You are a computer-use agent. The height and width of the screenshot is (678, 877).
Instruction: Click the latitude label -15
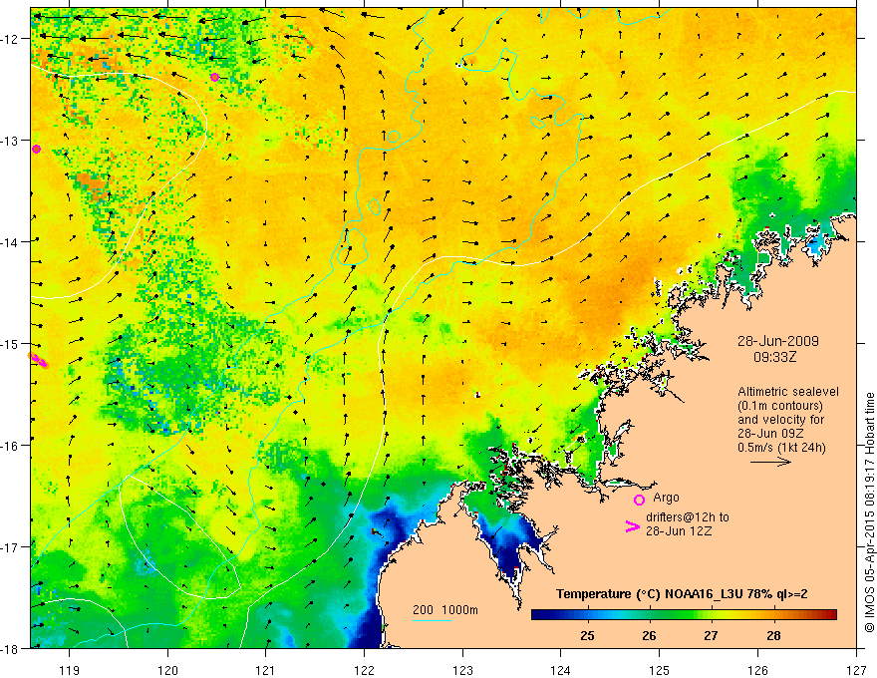pos(11,343)
